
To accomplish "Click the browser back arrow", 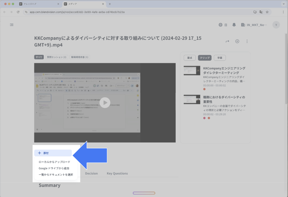I will point(5,12).
